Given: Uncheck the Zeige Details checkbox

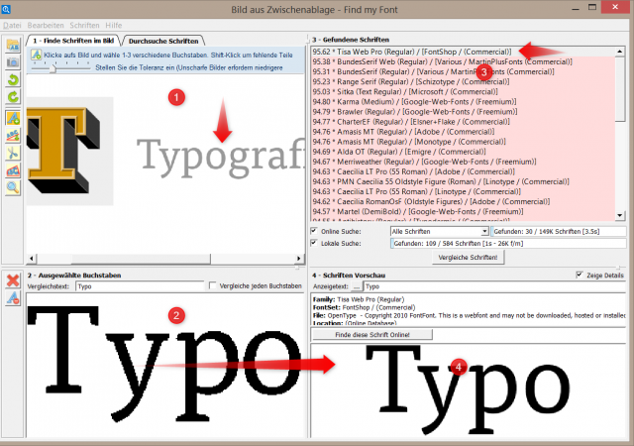Looking at the screenshot, I should pyautogui.click(x=580, y=275).
